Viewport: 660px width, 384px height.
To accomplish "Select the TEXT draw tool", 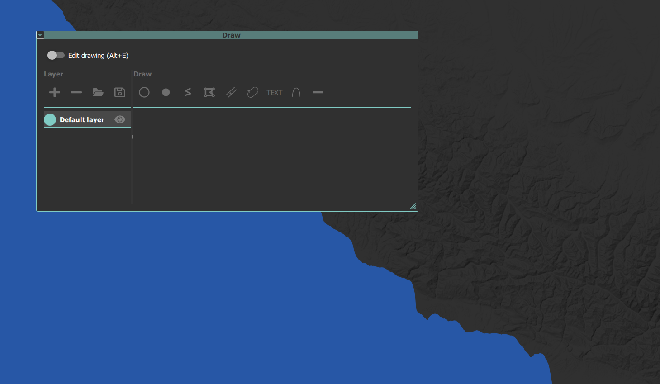I will (274, 92).
